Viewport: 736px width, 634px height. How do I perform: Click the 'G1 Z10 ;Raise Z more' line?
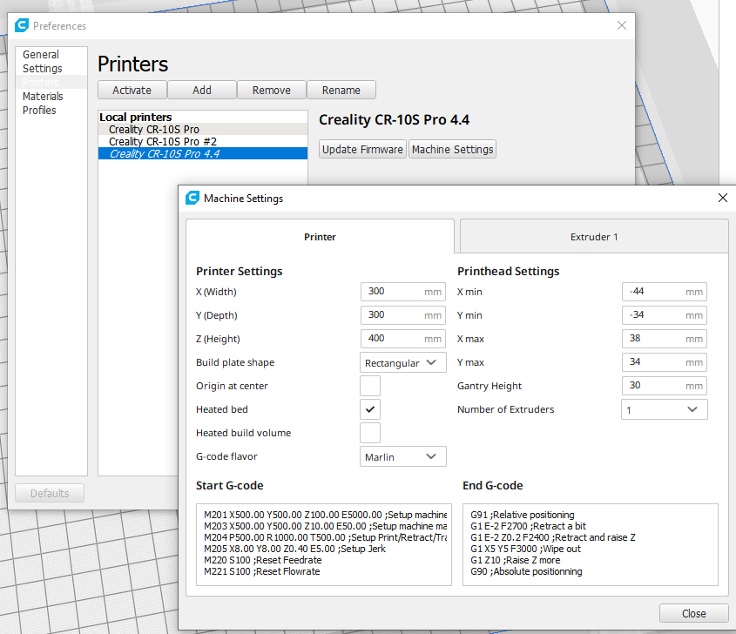(x=515, y=560)
